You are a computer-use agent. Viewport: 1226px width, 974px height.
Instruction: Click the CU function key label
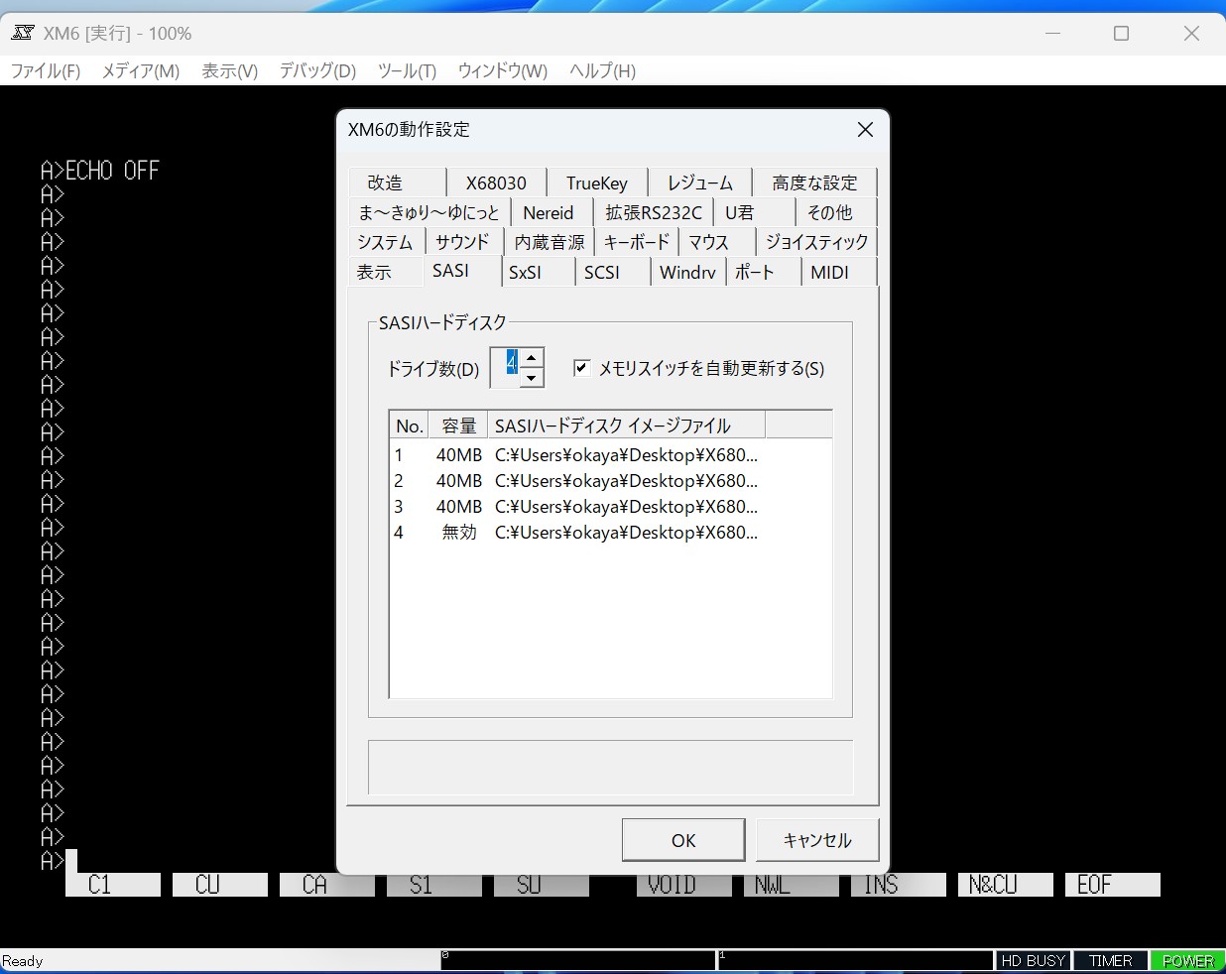click(220, 885)
